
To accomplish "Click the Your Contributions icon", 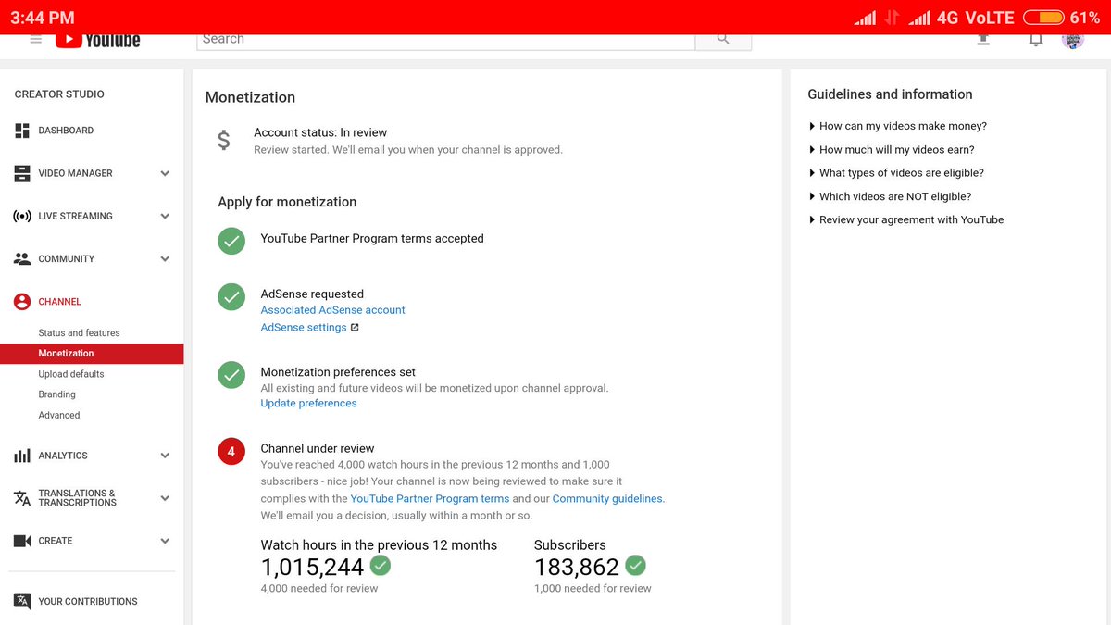I will (x=22, y=601).
